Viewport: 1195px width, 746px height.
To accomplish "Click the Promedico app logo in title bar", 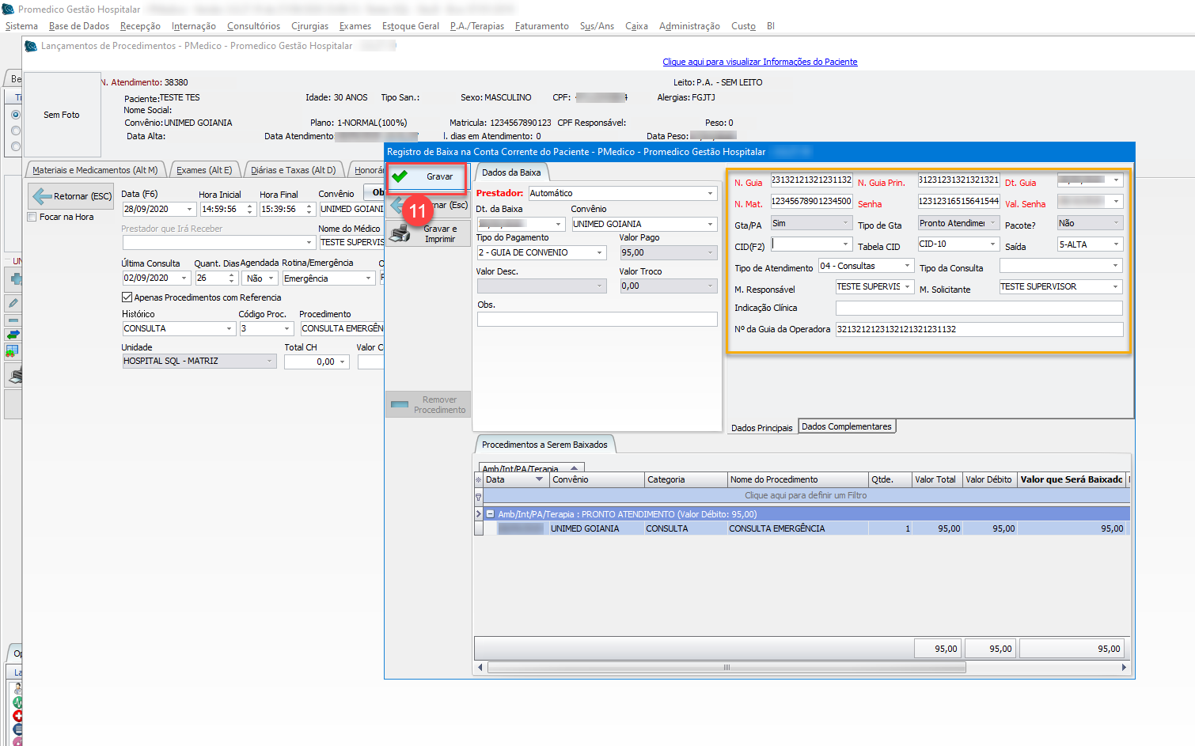I will (9, 9).
